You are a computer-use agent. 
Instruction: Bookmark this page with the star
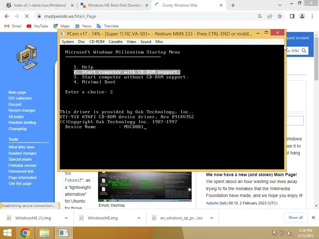click(x=280, y=16)
